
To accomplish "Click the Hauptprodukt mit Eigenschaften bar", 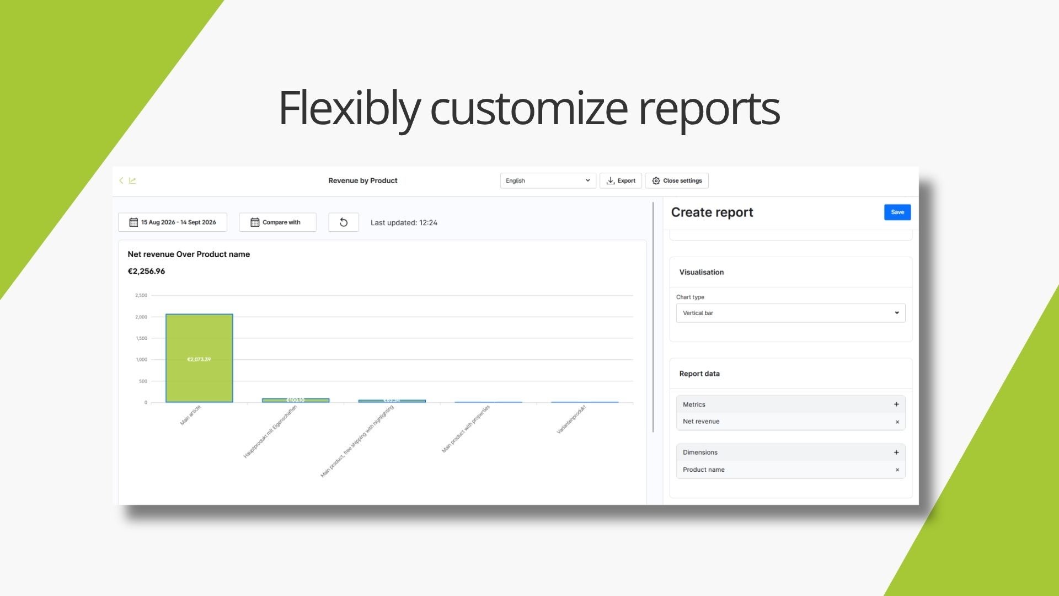I will 296,400.
